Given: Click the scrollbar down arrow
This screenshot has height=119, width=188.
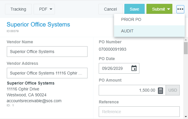Looking at the screenshot, I should point(186,116).
